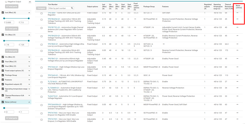
Task: Collapse the Vin (Max) (V) filter section
Action: (29, 35)
